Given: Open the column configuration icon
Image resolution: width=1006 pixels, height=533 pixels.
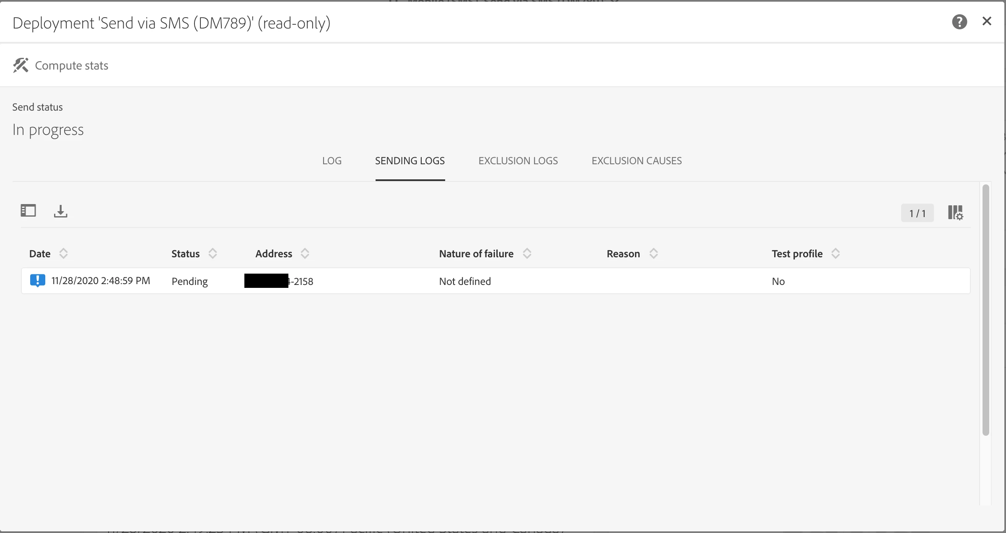Looking at the screenshot, I should (x=955, y=212).
